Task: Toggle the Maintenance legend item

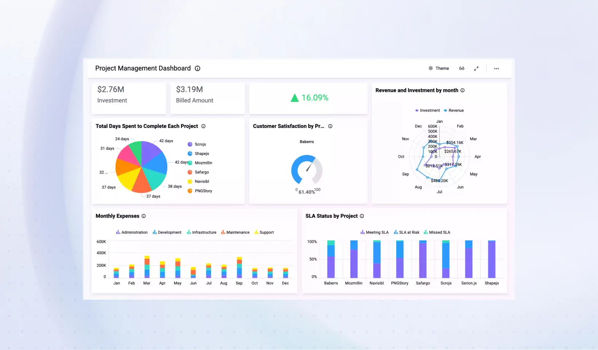Action: pos(235,232)
